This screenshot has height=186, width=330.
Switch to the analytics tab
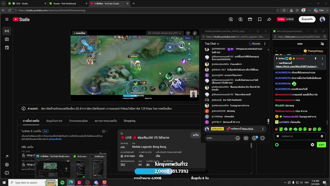point(54,121)
